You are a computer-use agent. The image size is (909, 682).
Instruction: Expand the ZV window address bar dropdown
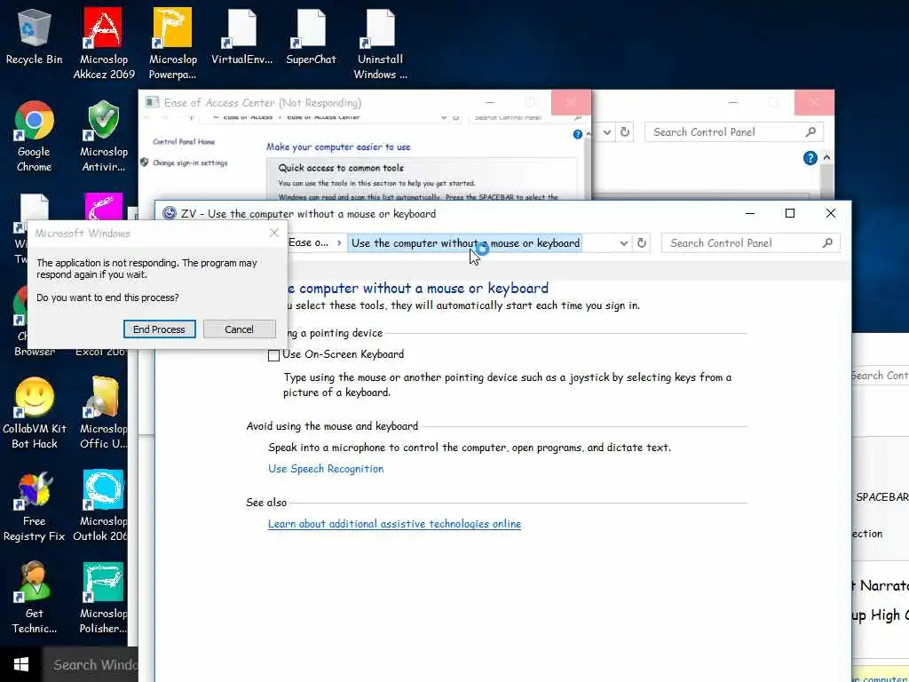click(x=624, y=243)
